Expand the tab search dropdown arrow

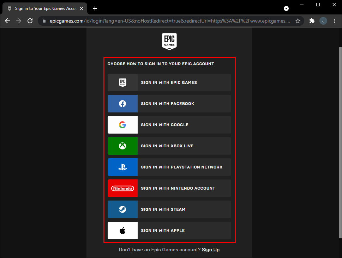coord(286,8)
